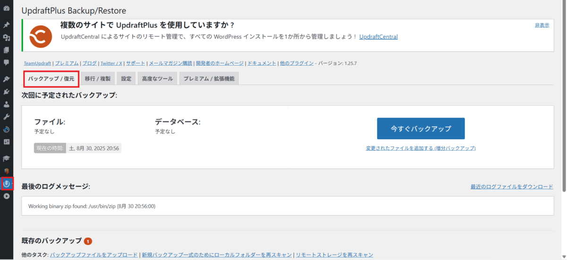
Task: Click 変更されたファイルを追加する (増分バックアップ) link
Action: [x=421, y=148]
